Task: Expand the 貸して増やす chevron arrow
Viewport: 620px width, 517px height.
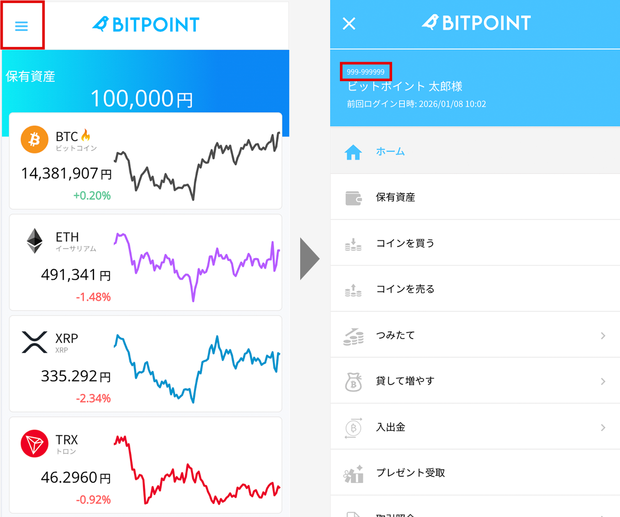Action: (603, 382)
